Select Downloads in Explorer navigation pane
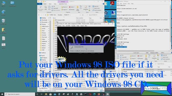The width and height of the screenshot is (172, 96). (45, 20)
